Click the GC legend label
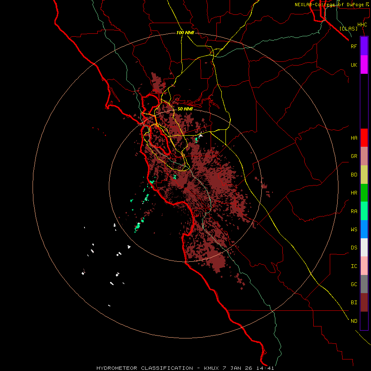This screenshot has width=371, height=371. 354,284
